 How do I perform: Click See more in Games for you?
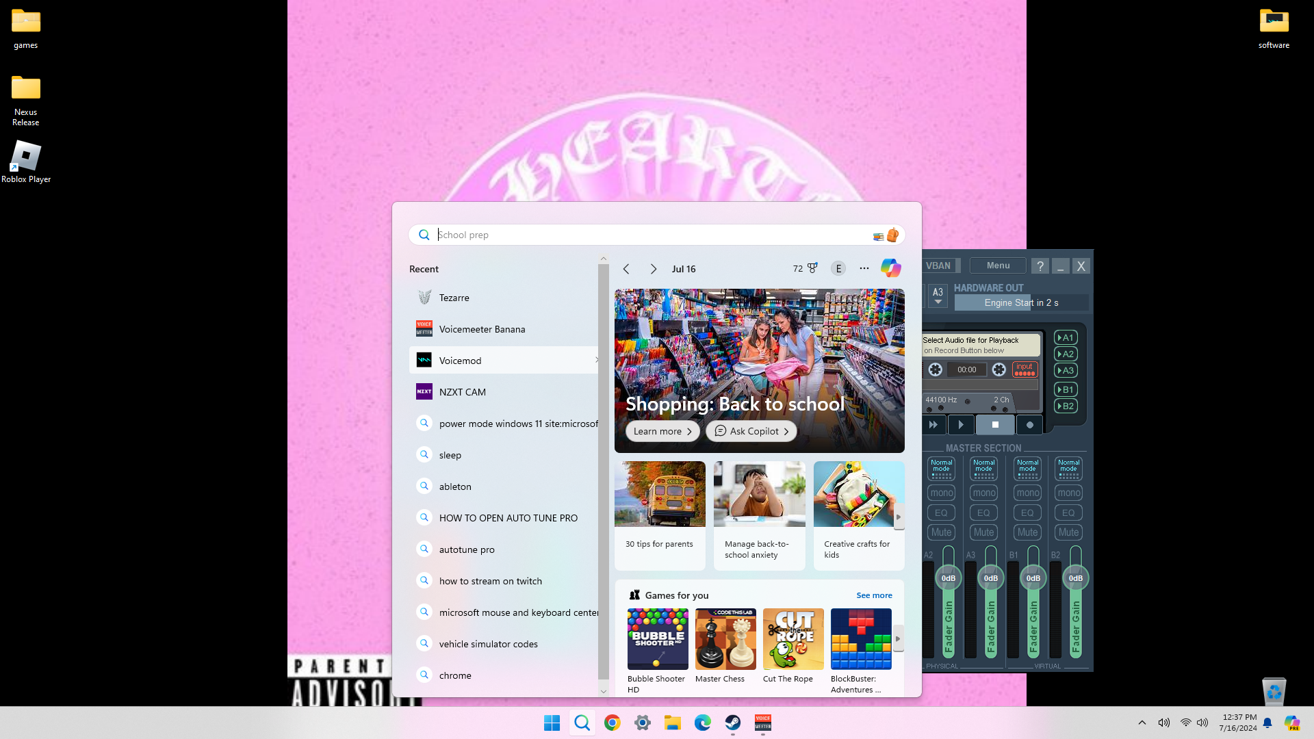(874, 595)
